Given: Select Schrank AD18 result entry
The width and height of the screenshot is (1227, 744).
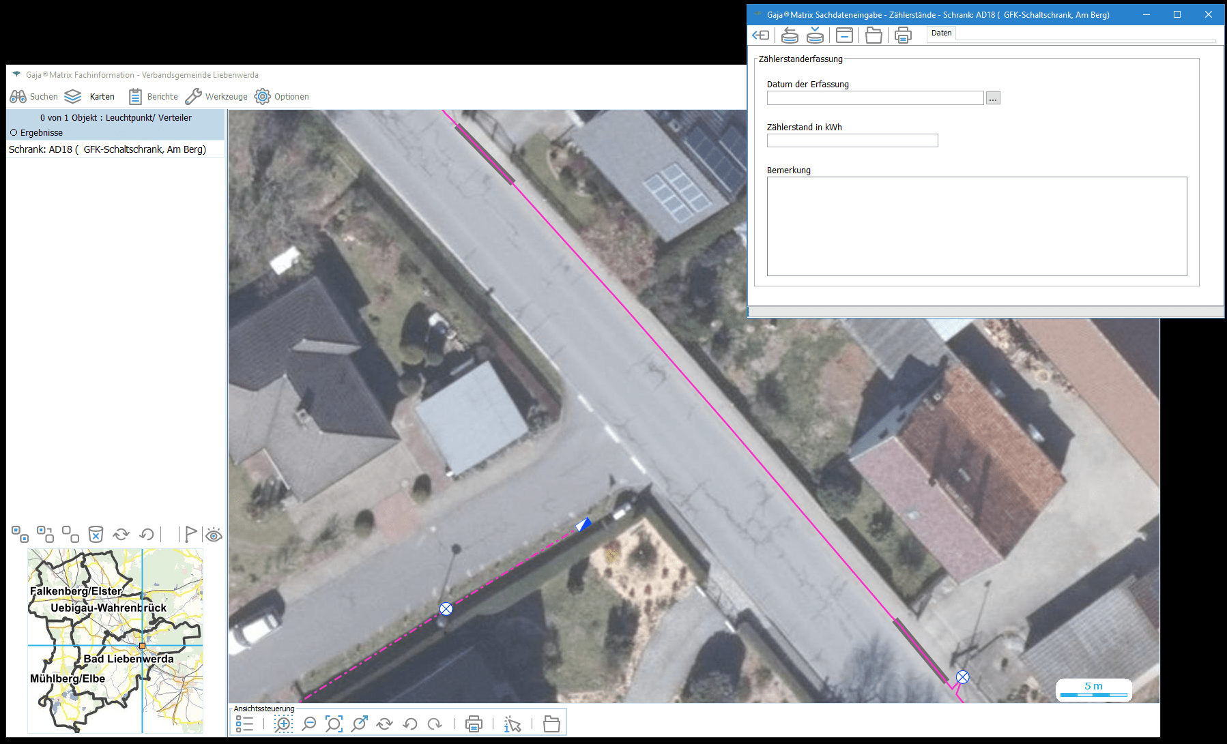Looking at the screenshot, I should pos(107,149).
